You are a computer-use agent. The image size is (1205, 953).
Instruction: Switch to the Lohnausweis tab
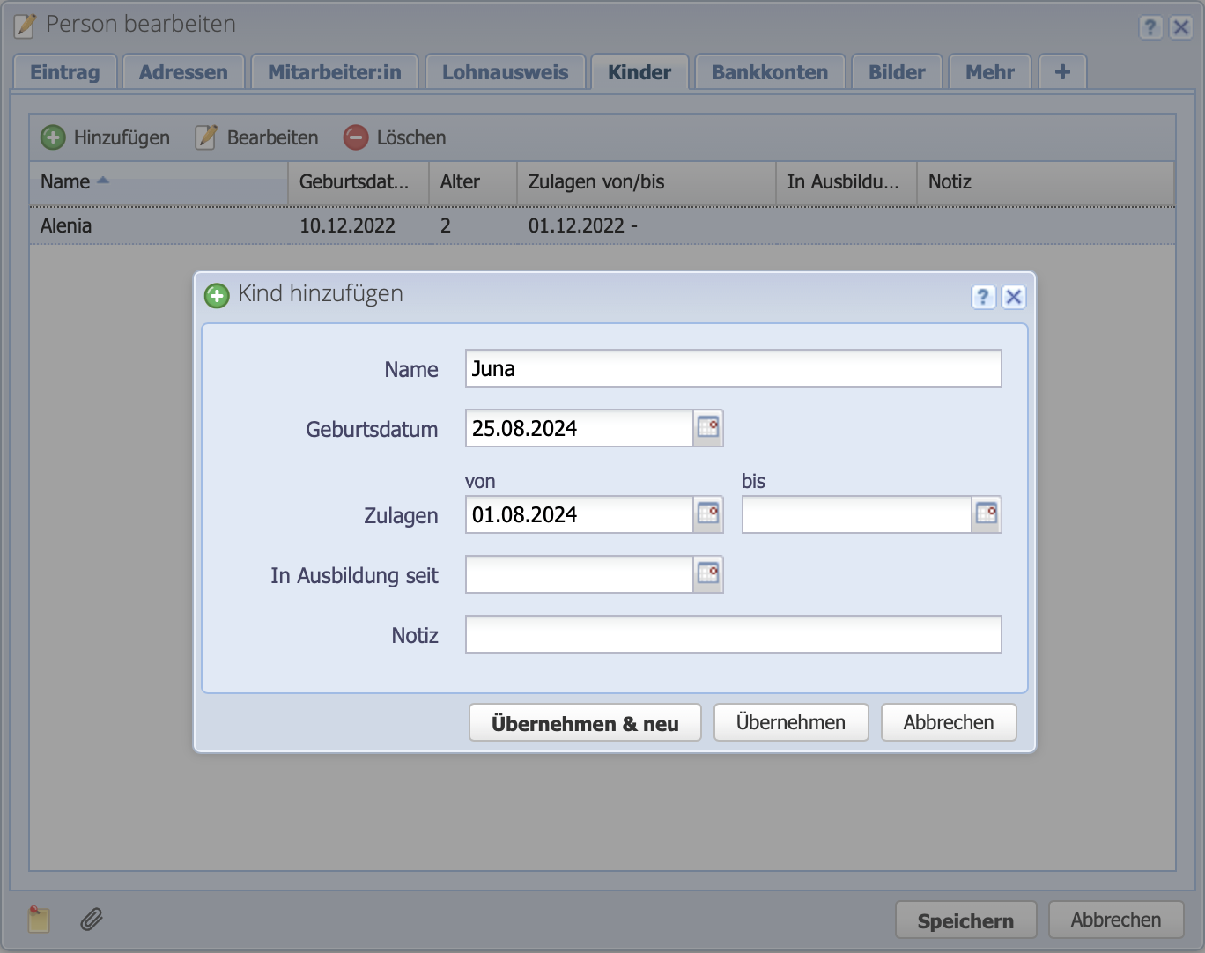coord(505,72)
